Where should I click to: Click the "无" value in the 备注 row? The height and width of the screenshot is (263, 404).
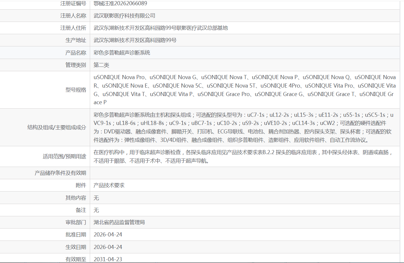[96, 210]
